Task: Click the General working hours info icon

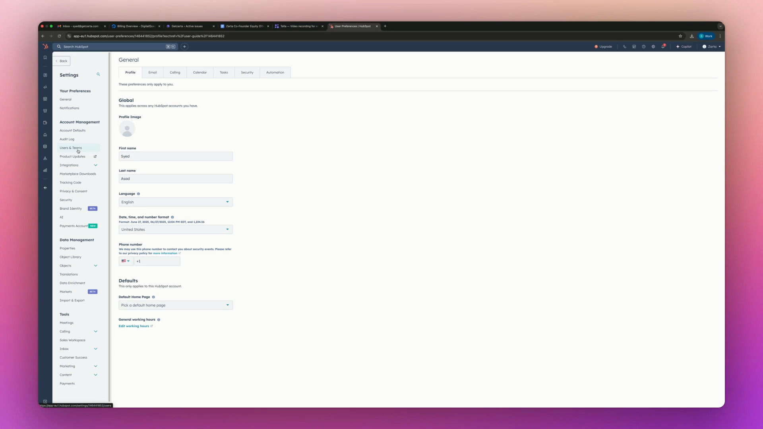Action: point(159,320)
